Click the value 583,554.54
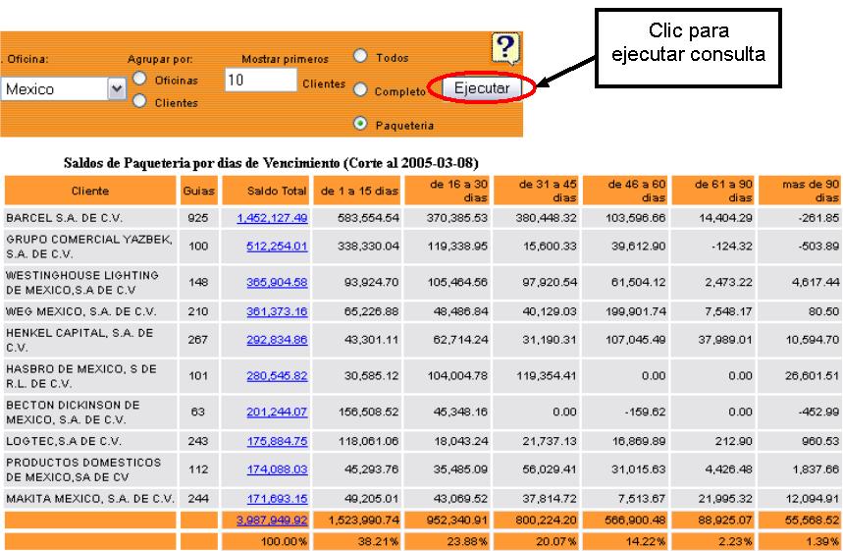 pyautogui.click(x=368, y=218)
